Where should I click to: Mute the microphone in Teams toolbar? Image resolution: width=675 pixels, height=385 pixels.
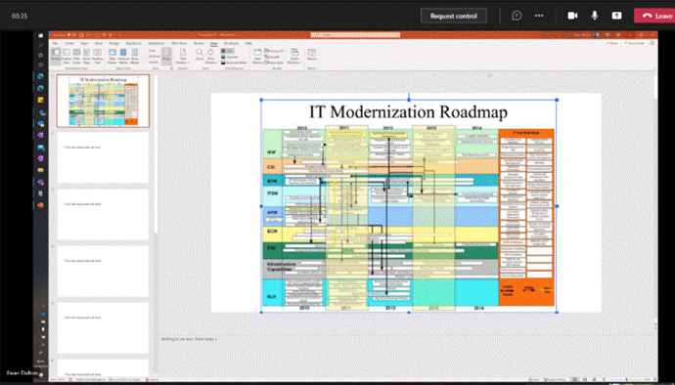[x=595, y=16]
